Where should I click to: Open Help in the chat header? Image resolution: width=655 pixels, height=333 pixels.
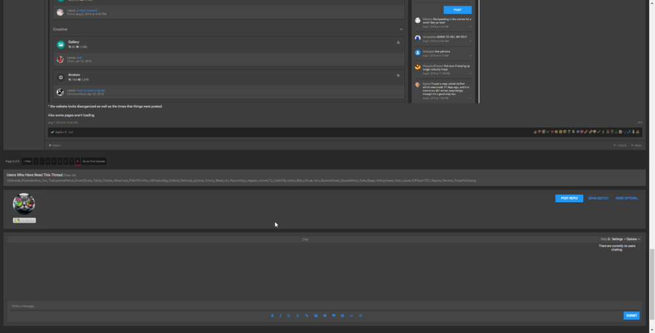pyautogui.click(x=605, y=239)
